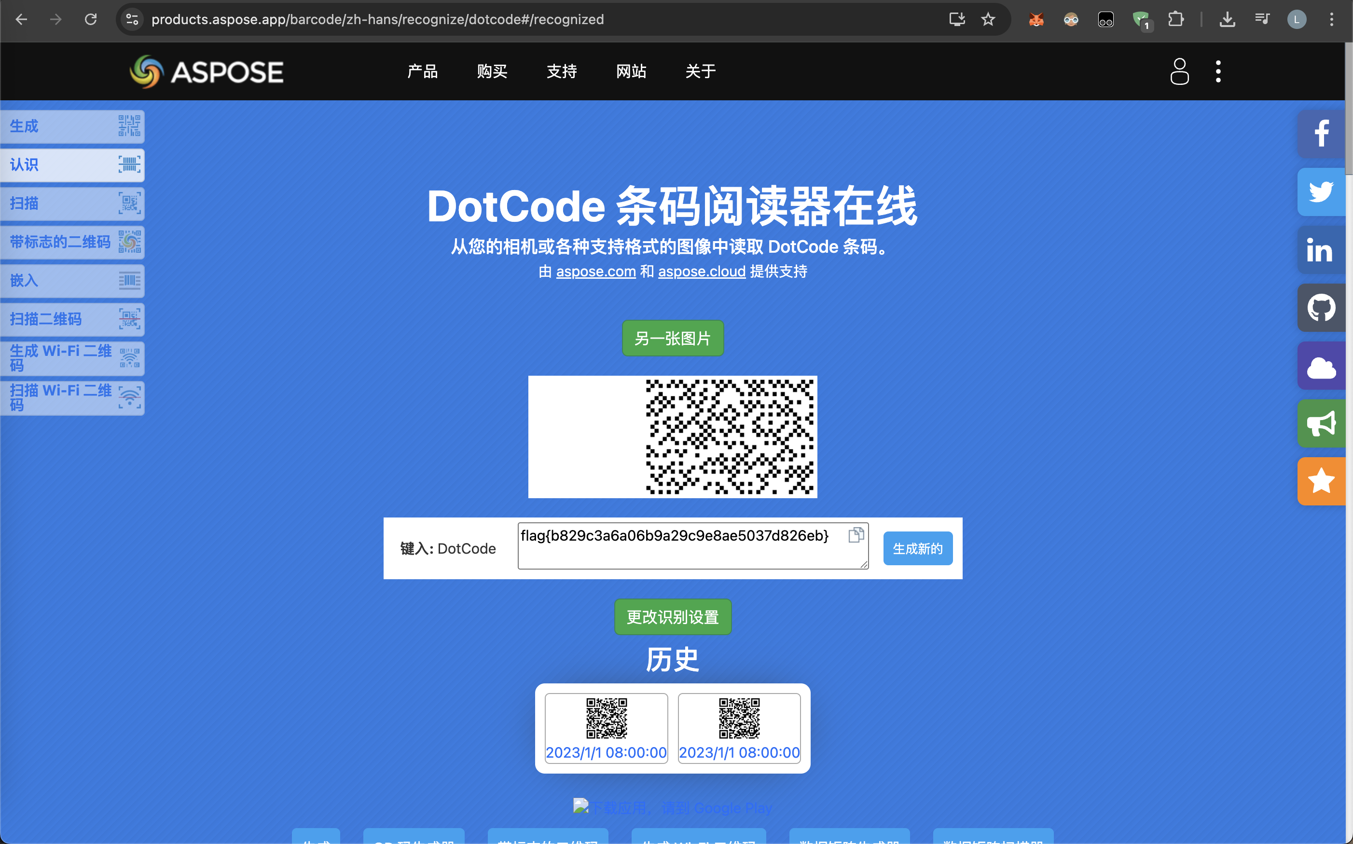Click the Google Play download link
The image size is (1353, 844).
tap(672, 808)
